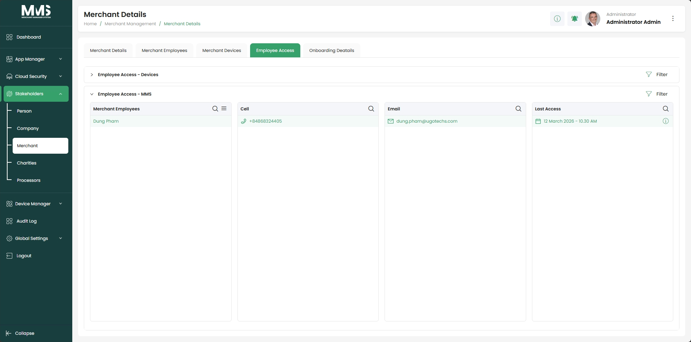Click Logout label in sidebar
This screenshot has width=691, height=342.
point(24,256)
